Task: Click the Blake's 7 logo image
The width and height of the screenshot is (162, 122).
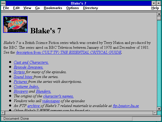Action: coord(15,24)
